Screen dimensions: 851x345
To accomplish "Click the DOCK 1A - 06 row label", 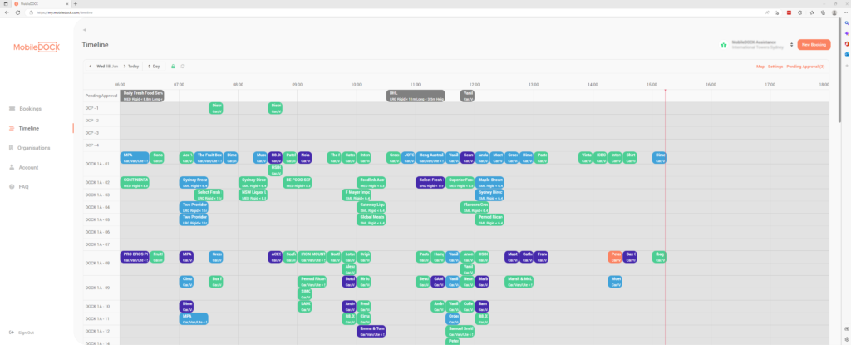I will coord(98,232).
